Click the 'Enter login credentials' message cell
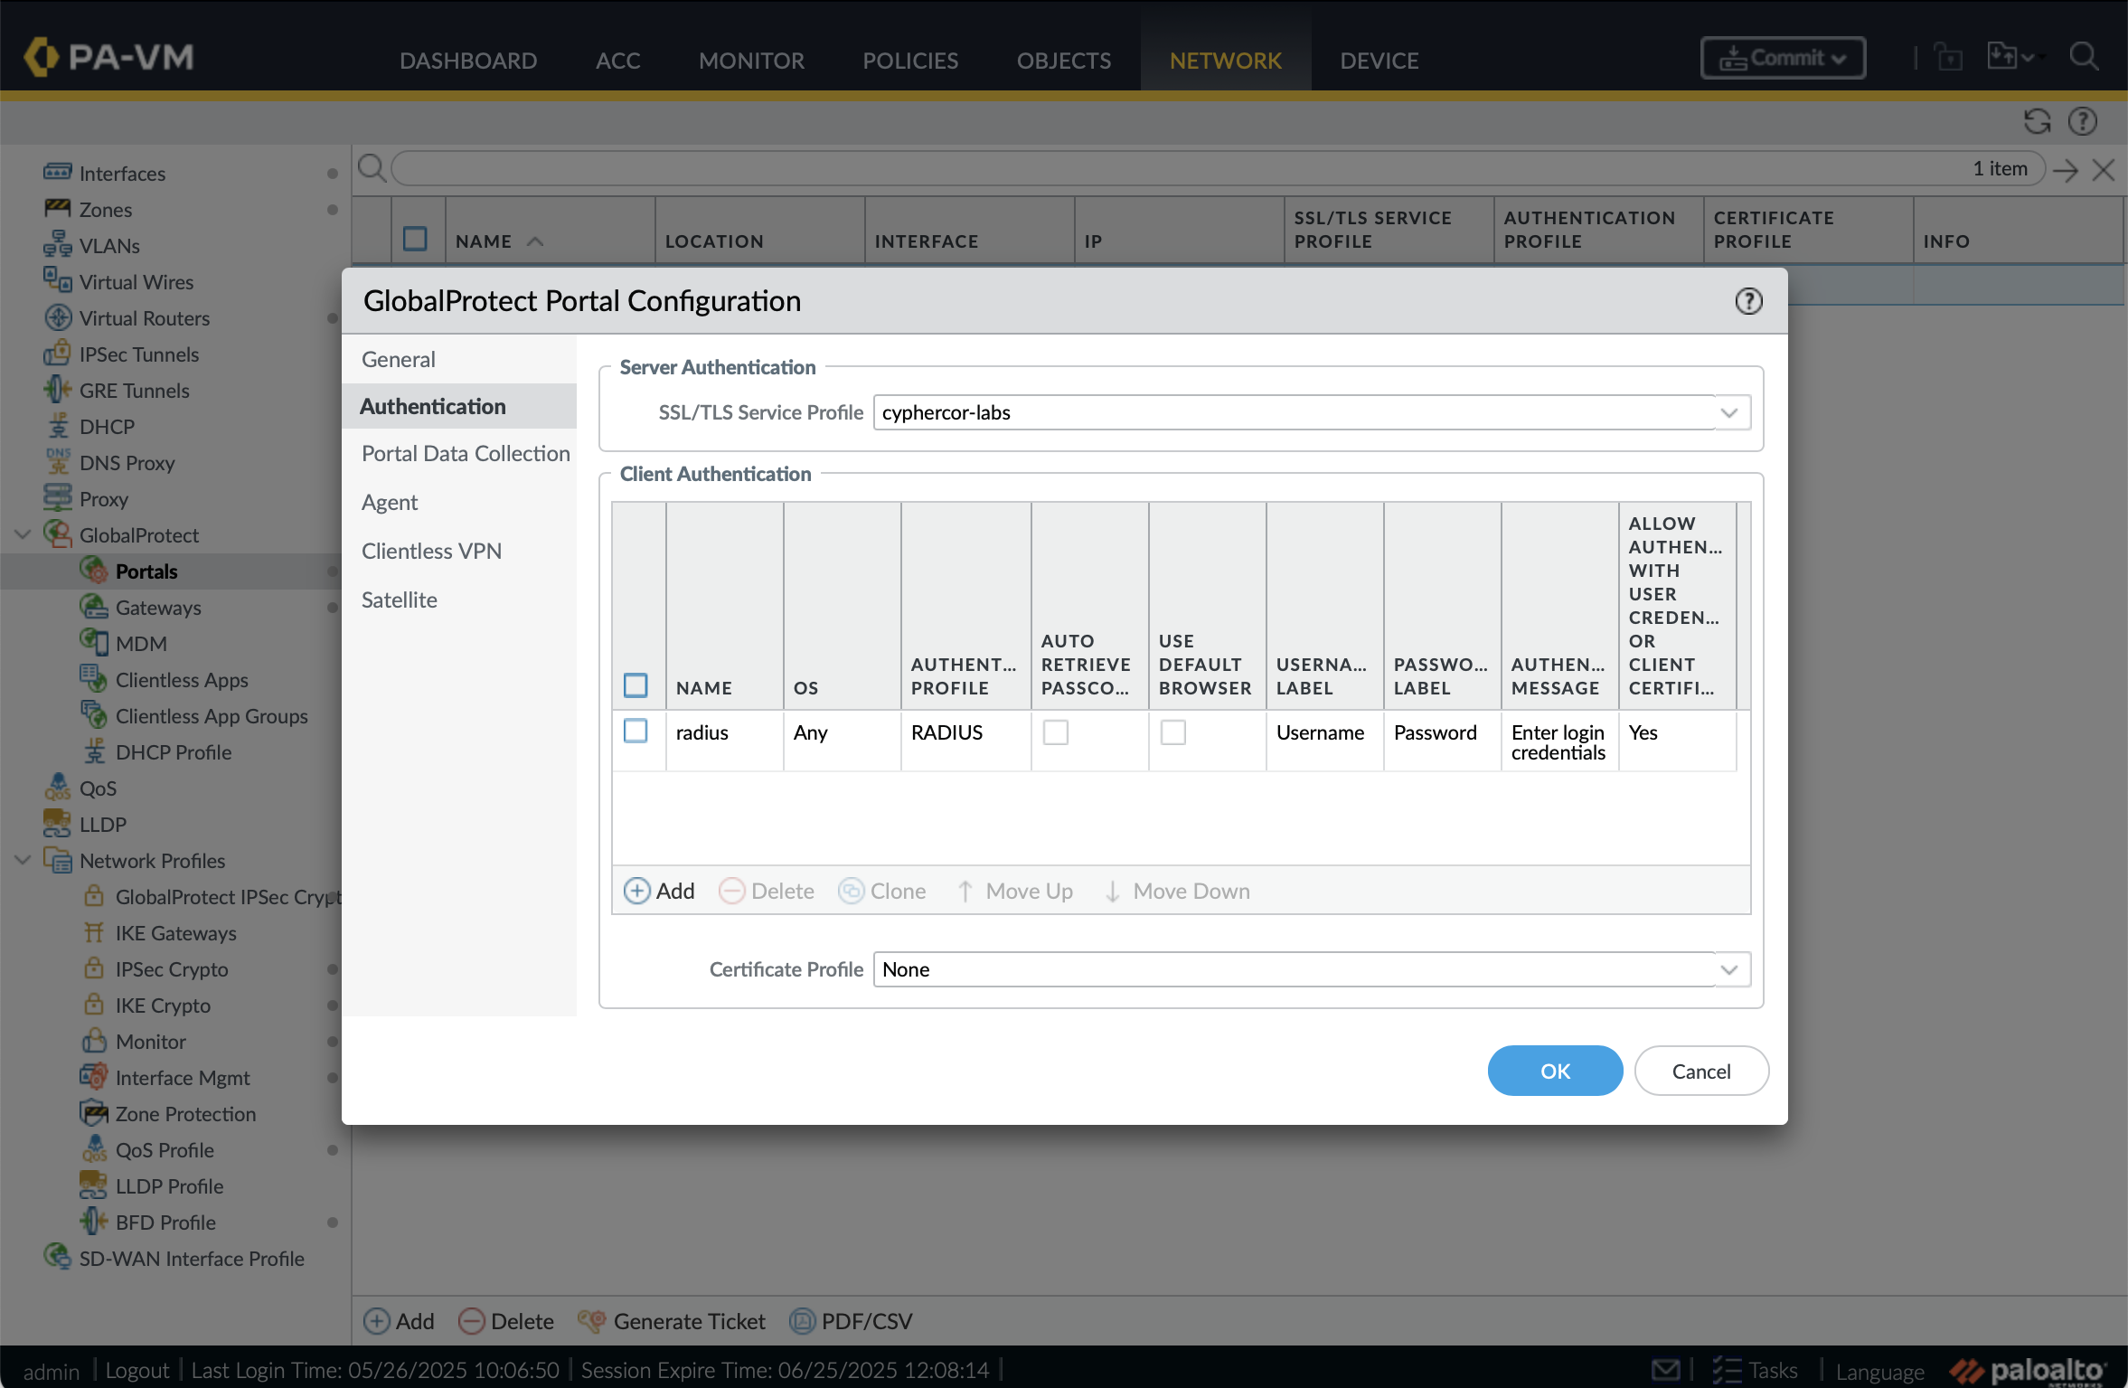 (1559, 741)
